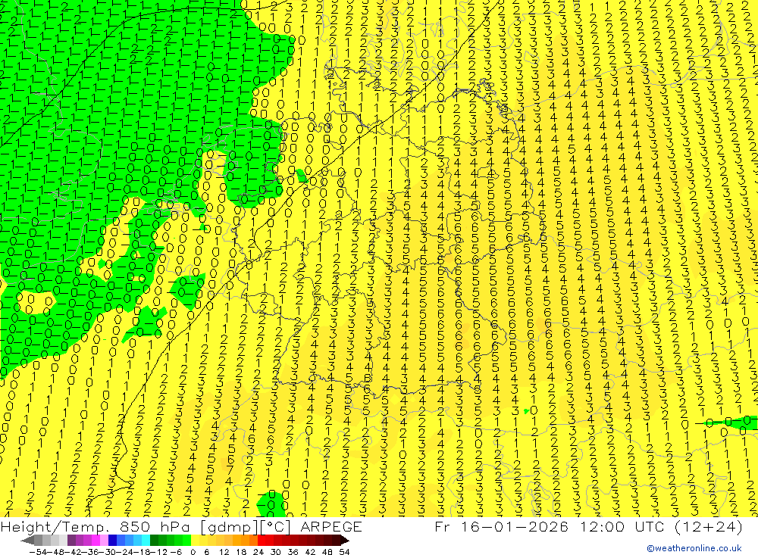Click the 'Height/Temp. 850 hPa' map title
The image size is (758, 555).
coord(96,526)
